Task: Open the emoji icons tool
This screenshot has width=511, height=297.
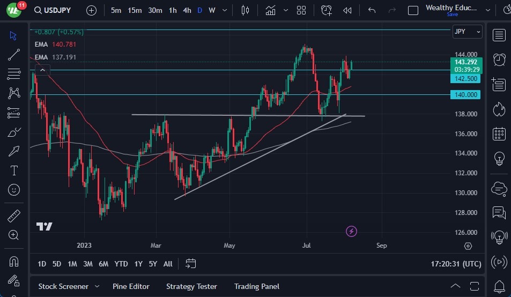Action: (x=14, y=190)
